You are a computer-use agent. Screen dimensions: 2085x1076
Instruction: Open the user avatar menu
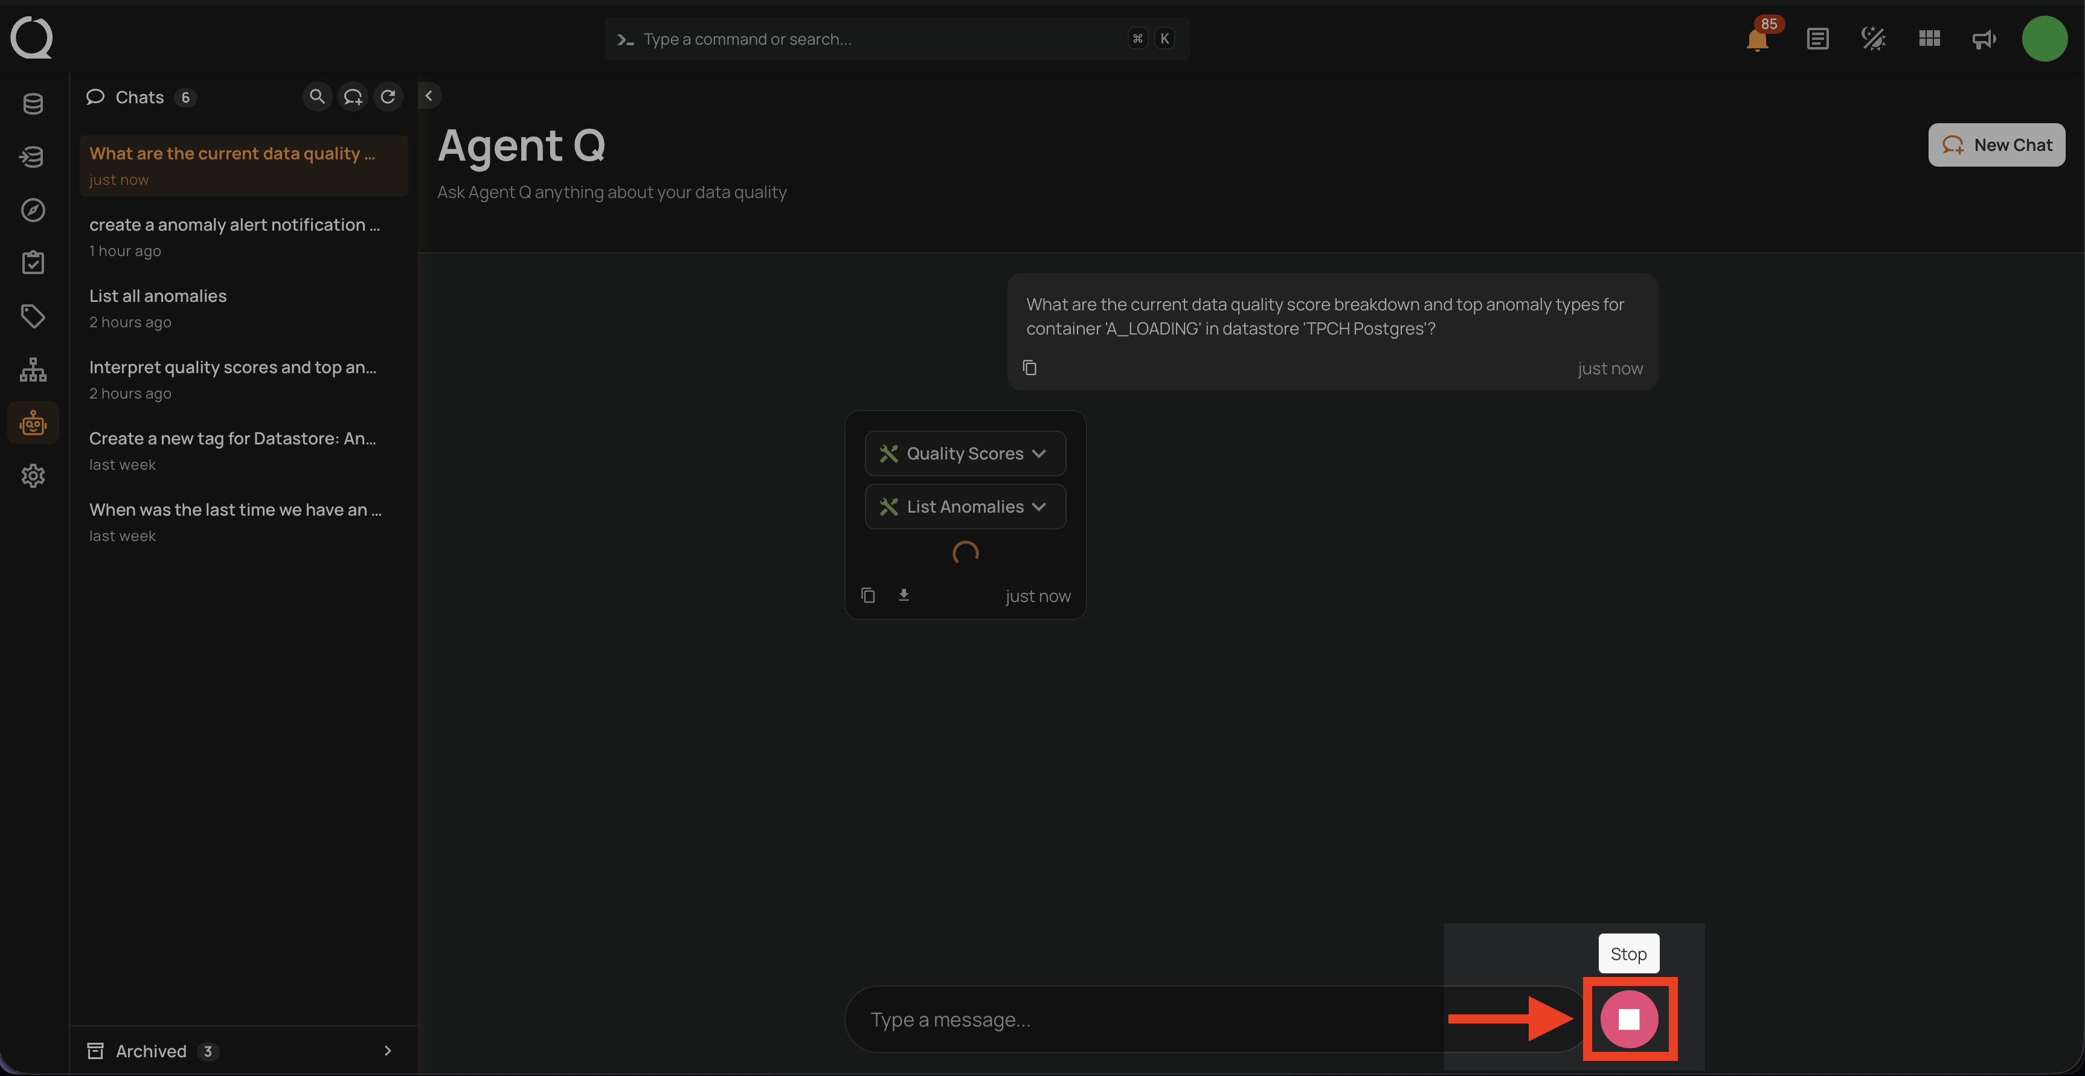coord(2045,39)
